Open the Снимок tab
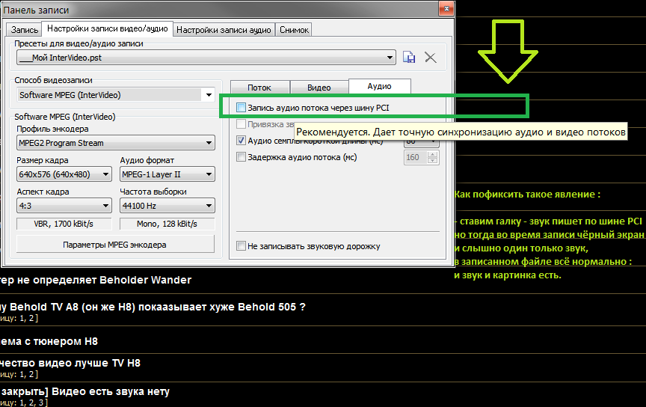 pos(294,30)
